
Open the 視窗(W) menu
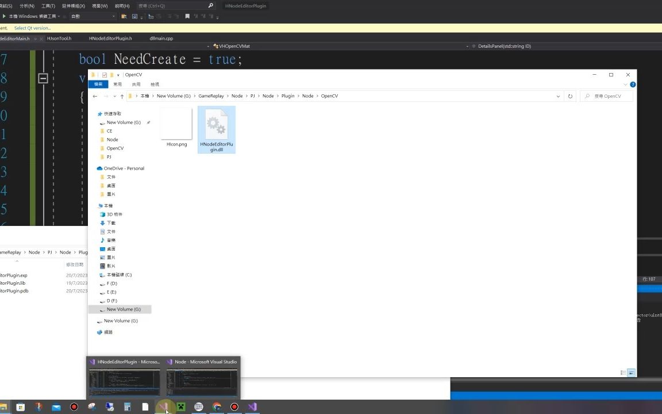99,6
